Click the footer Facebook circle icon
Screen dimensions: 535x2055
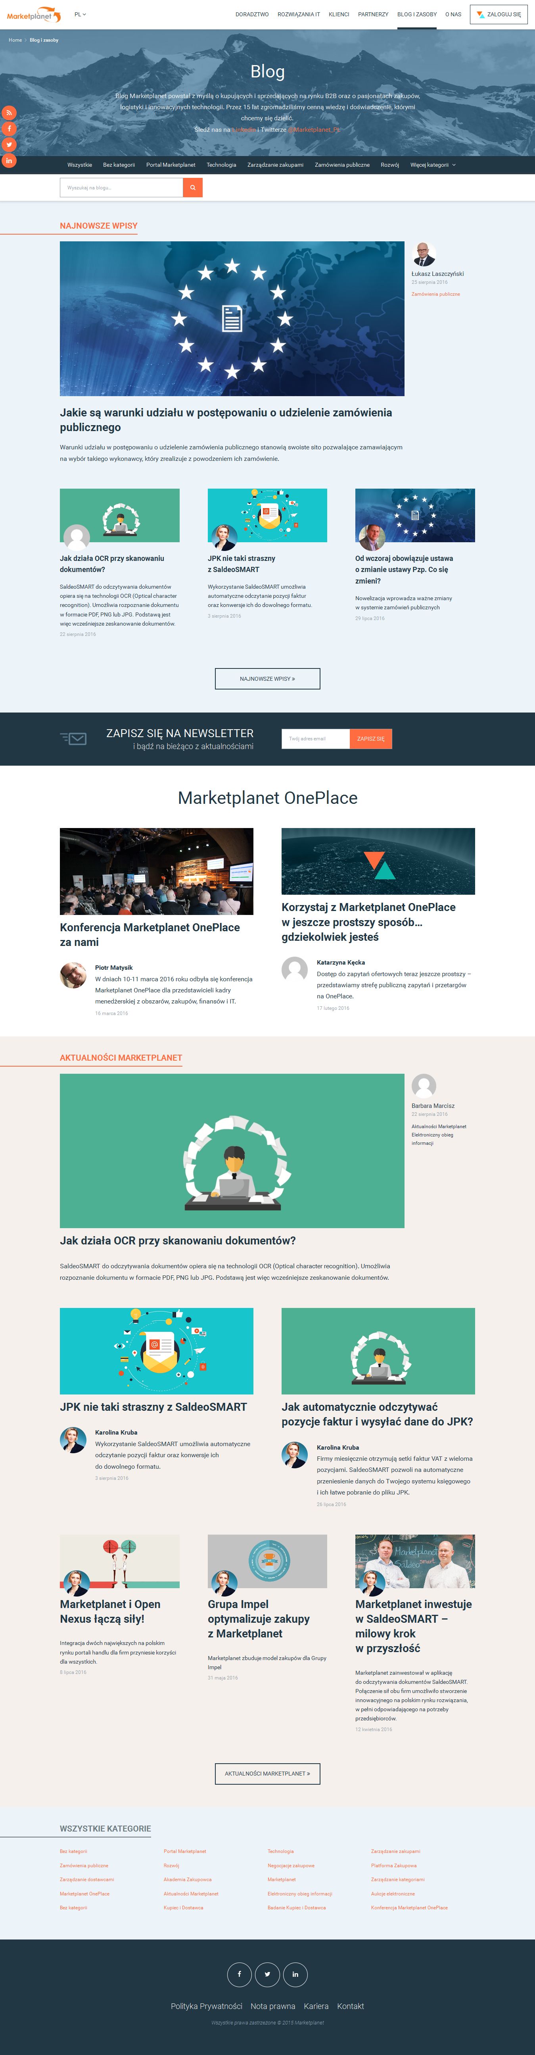click(x=239, y=1974)
